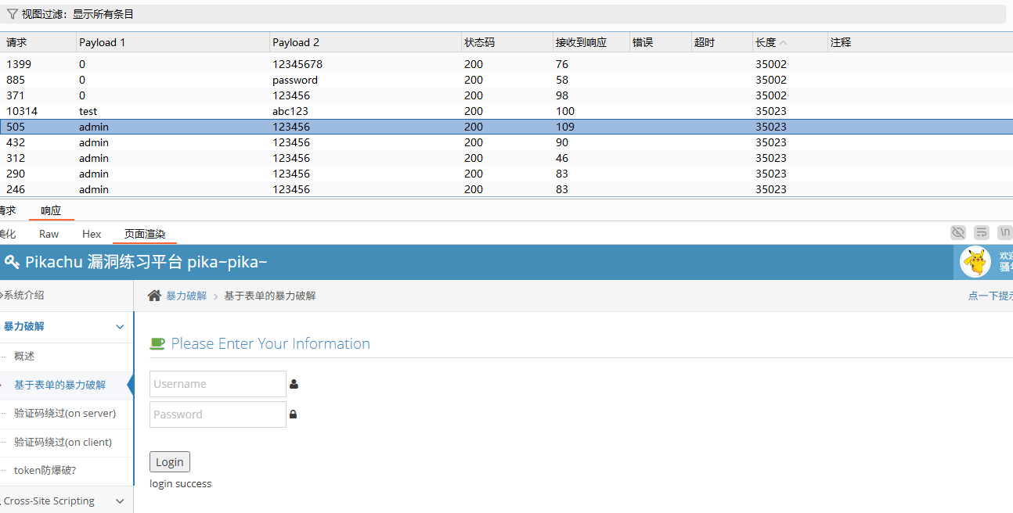Click the lock icon beside Password field
The height and width of the screenshot is (513, 1013).
(294, 414)
